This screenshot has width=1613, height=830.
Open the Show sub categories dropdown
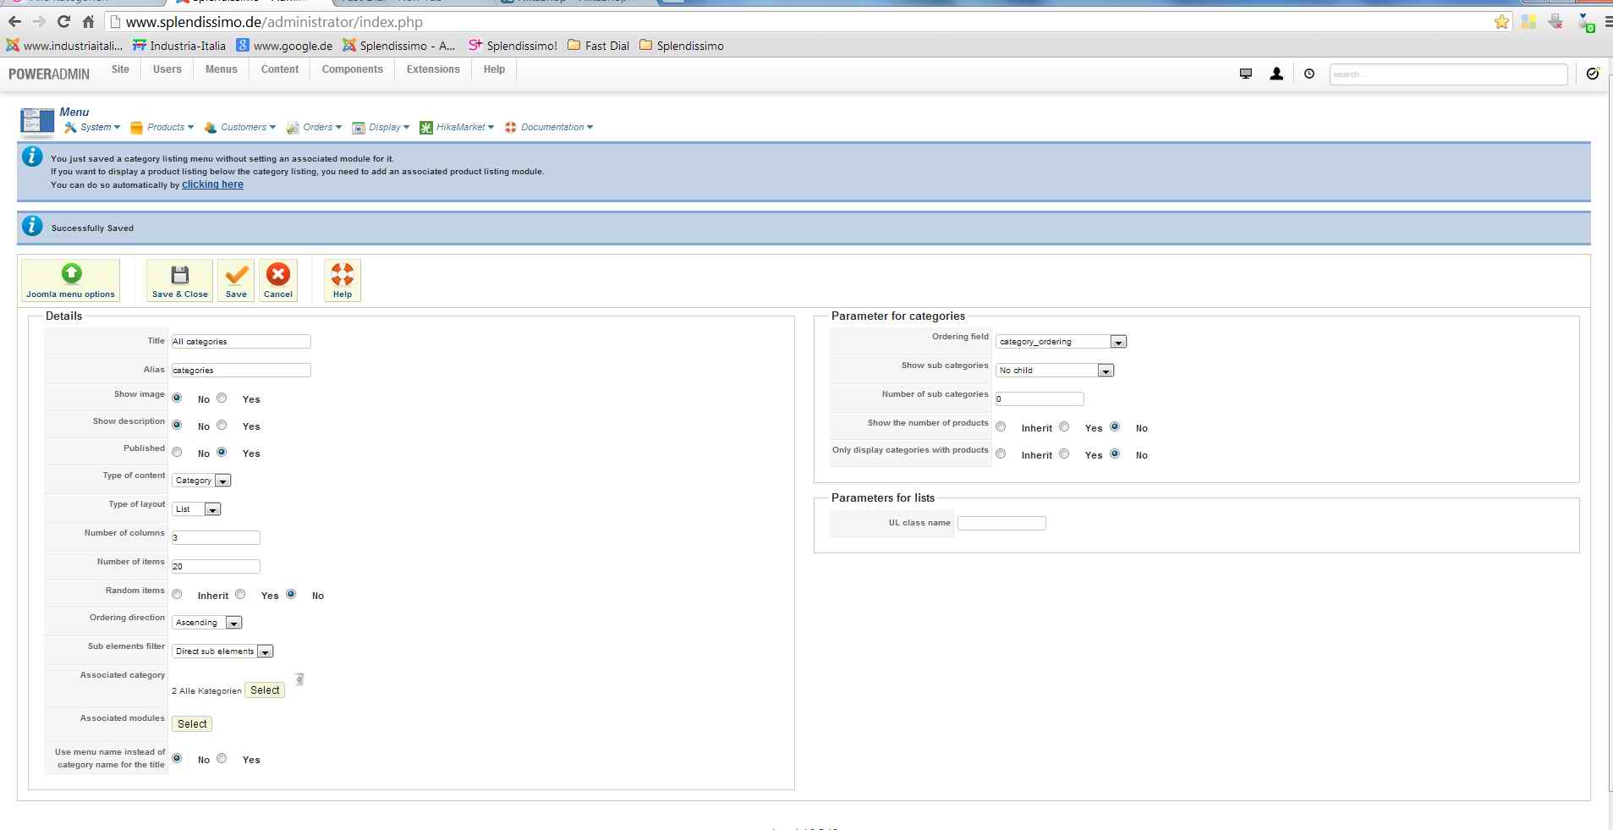tap(1055, 371)
